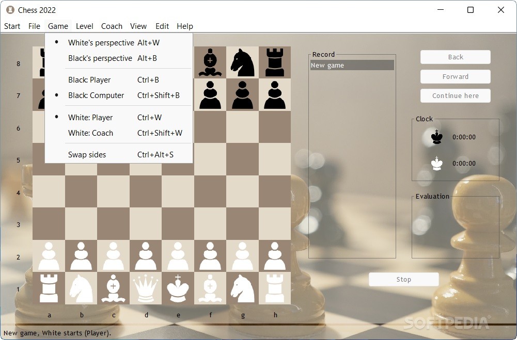Click the status text New game, White starts
This screenshot has width=517, height=340.
pos(57,333)
